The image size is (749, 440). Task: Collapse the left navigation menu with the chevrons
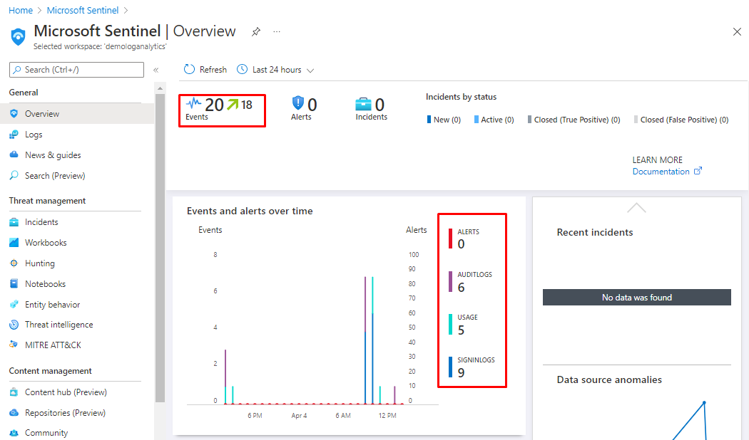tap(156, 70)
